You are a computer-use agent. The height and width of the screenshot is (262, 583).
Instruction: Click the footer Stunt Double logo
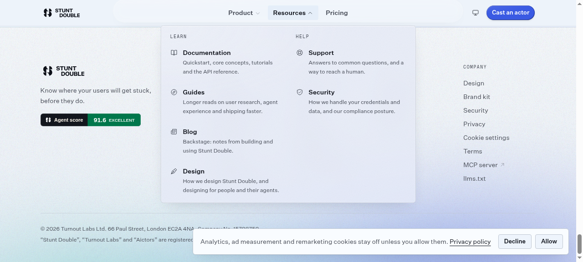(64, 71)
